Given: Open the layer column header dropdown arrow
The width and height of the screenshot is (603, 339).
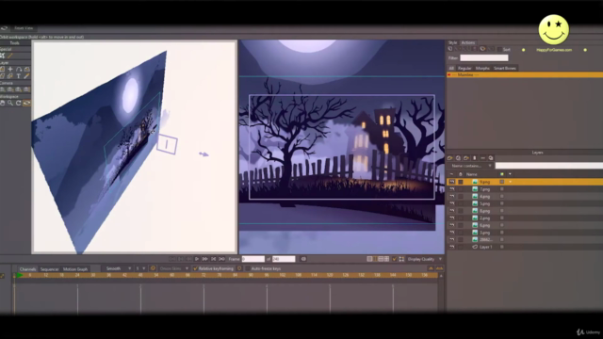Looking at the screenshot, I should pyautogui.click(x=511, y=174).
